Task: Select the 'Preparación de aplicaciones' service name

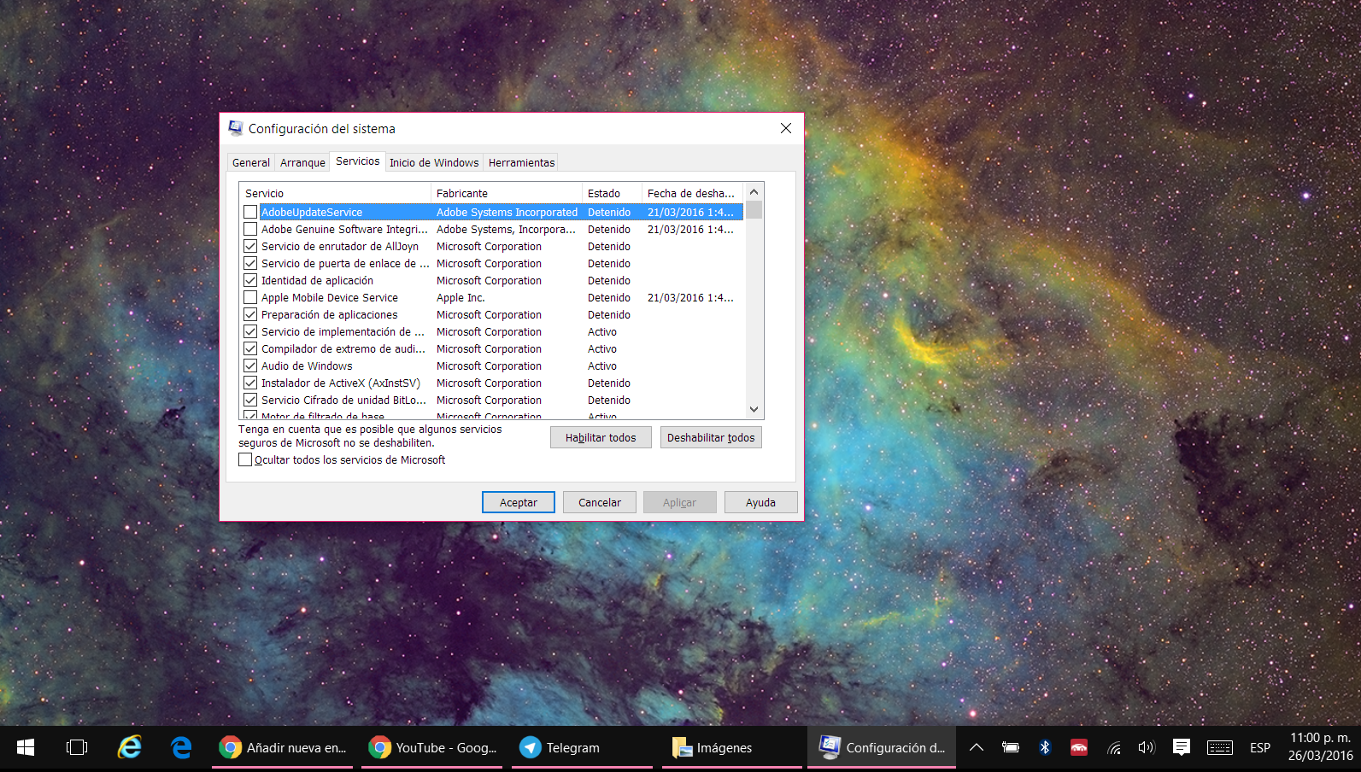Action: pos(330,314)
